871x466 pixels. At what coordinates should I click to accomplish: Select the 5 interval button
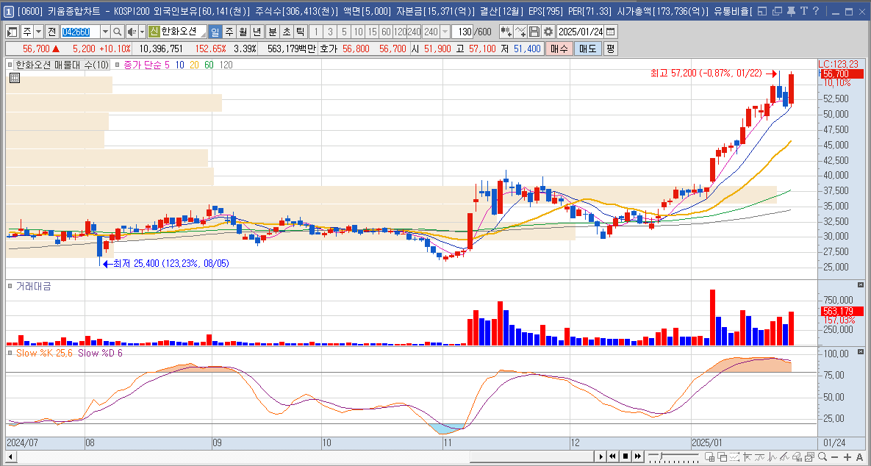tap(345, 32)
